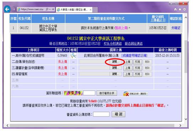Click the 未上傳 status in 自傳 row
193x131 pixels.
(63, 62)
